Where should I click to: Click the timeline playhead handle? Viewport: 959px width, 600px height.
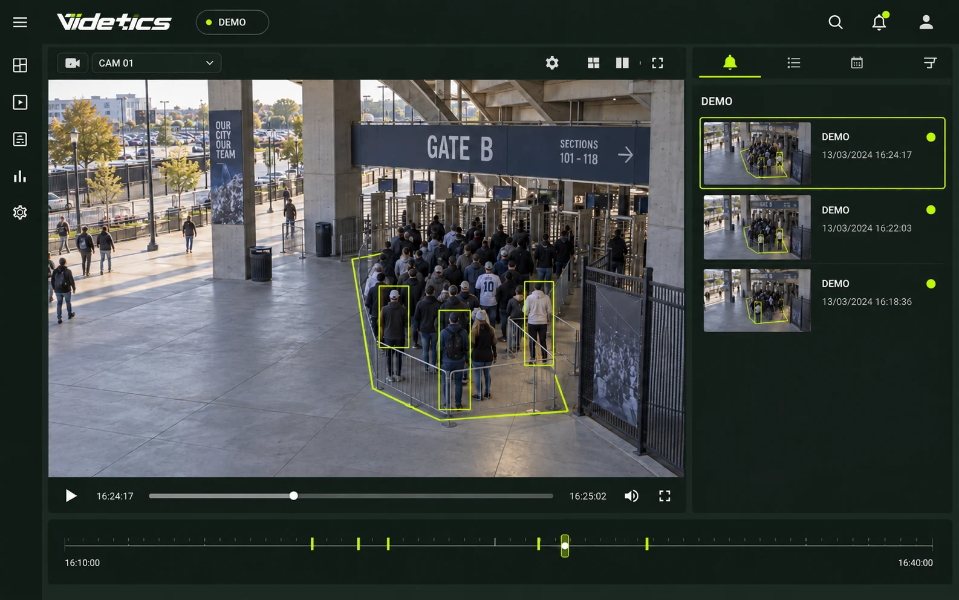click(565, 546)
